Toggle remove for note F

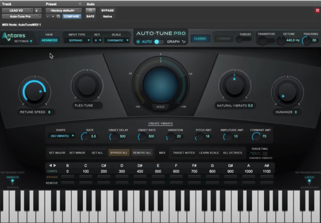coord(176,183)
